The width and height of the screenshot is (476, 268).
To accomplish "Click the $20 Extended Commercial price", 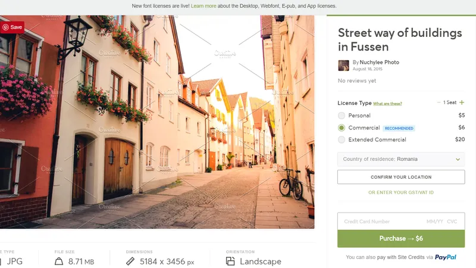I will (x=460, y=139).
